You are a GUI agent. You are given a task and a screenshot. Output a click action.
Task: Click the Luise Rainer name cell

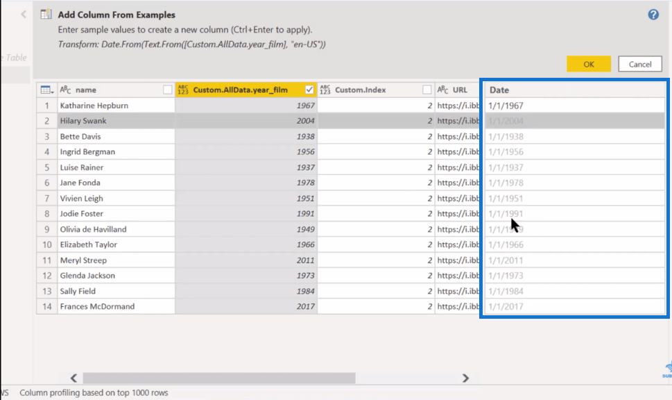116,167
